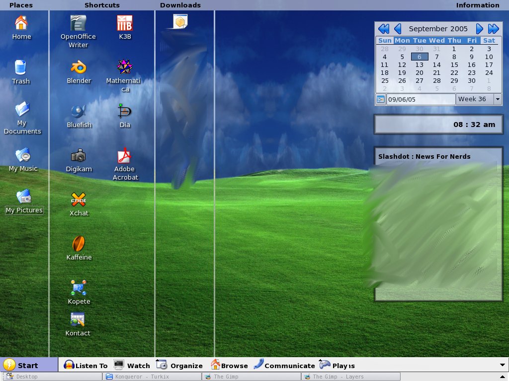The height and width of the screenshot is (381, 509).
Task: Click the September 2005 month label
Action: 438,29
